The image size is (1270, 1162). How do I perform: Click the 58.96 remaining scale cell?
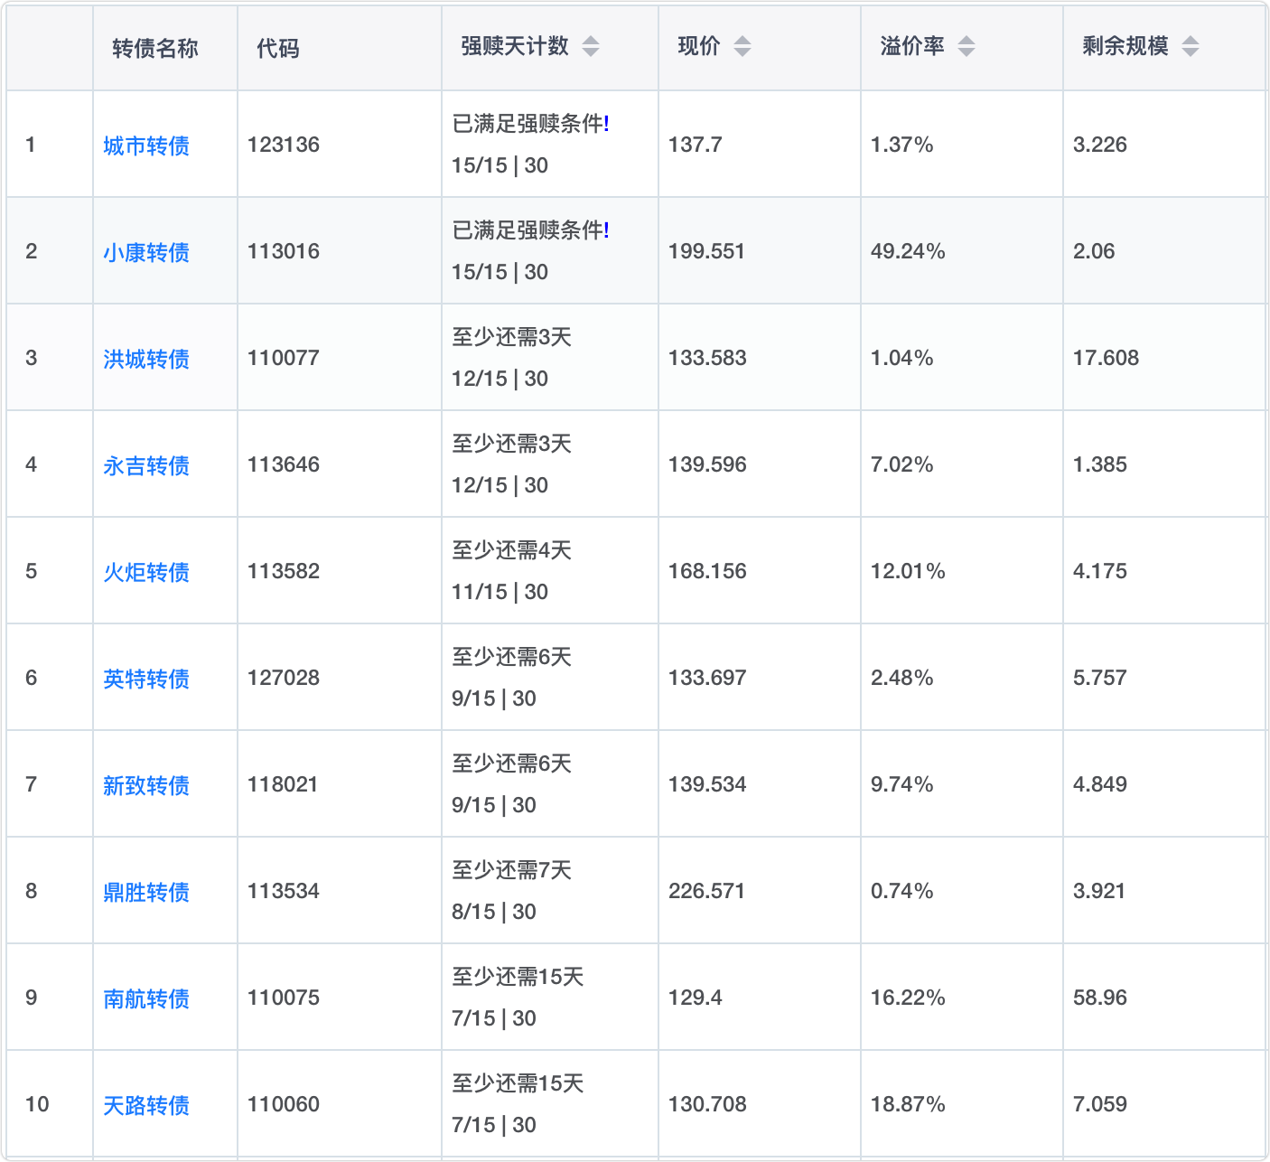(1099, 998)
